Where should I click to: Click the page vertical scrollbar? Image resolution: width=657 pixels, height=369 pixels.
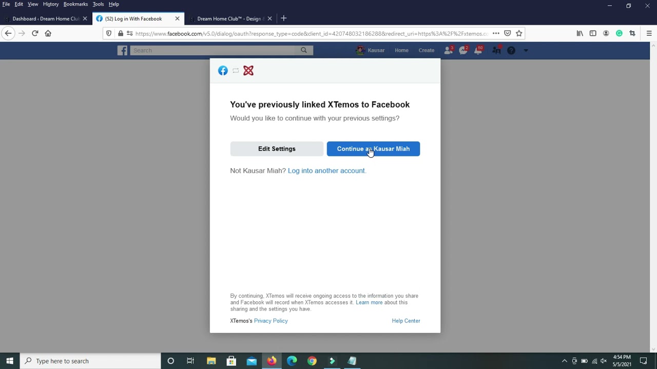click(x=653, y=197)
